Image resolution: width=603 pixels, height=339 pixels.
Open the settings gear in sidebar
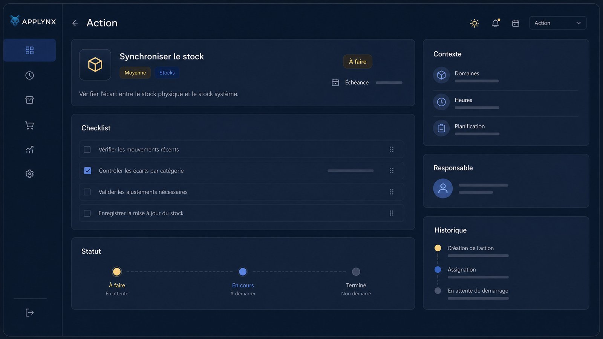point(29,174)
